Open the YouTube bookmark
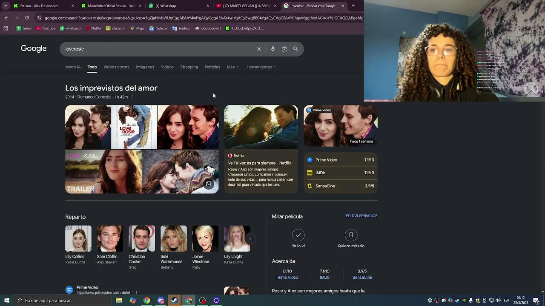Viewport: 545px width, 306px height. tap(46, 28)
